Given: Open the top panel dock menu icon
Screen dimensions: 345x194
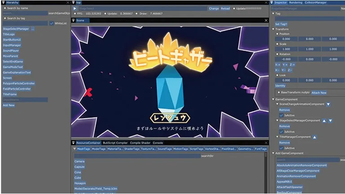Looking at the screenshot, I should (x=73, y=2).
